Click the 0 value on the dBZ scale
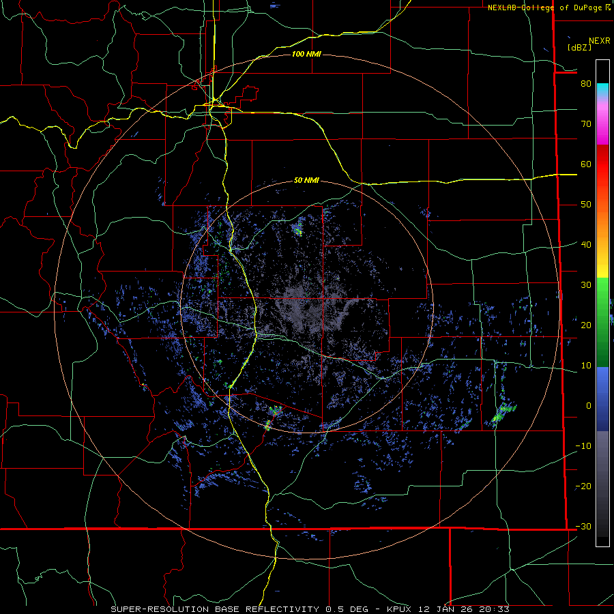 pos(589,406)
